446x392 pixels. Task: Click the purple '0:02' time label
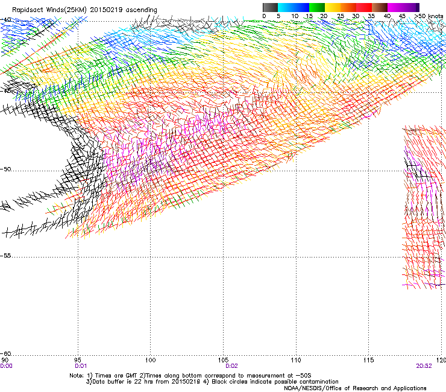(x=231, y=366)
